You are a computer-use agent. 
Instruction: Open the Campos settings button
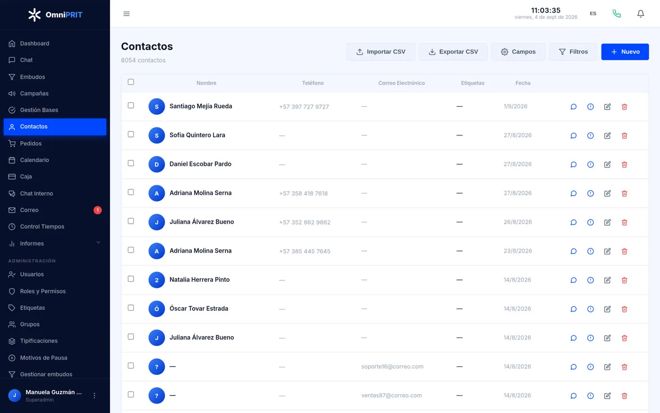(518, 52)
